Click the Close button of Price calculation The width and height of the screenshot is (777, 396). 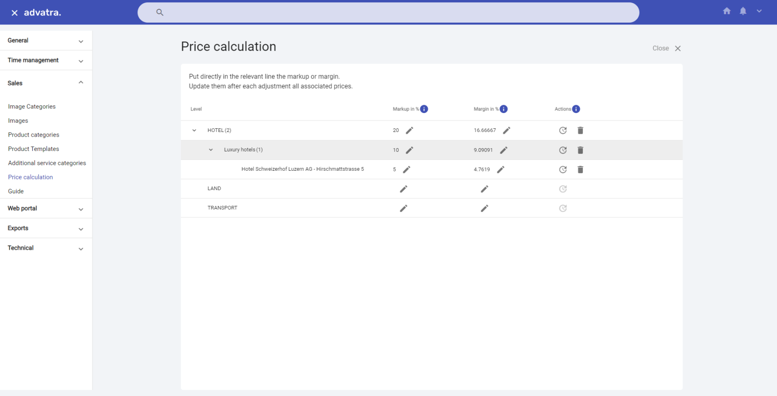click(666, 48)
